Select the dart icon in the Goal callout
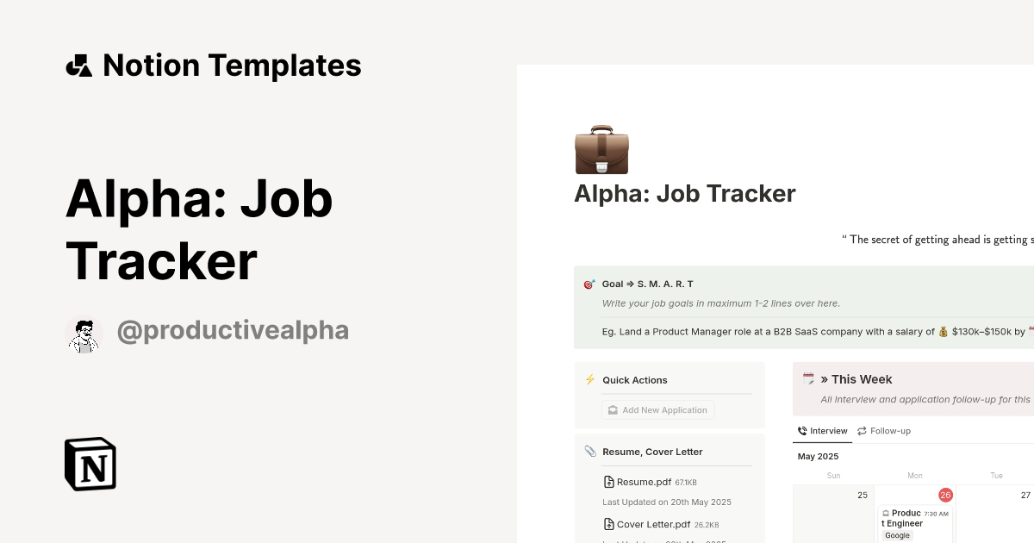 pyautogui.click(x=589, y=283)
